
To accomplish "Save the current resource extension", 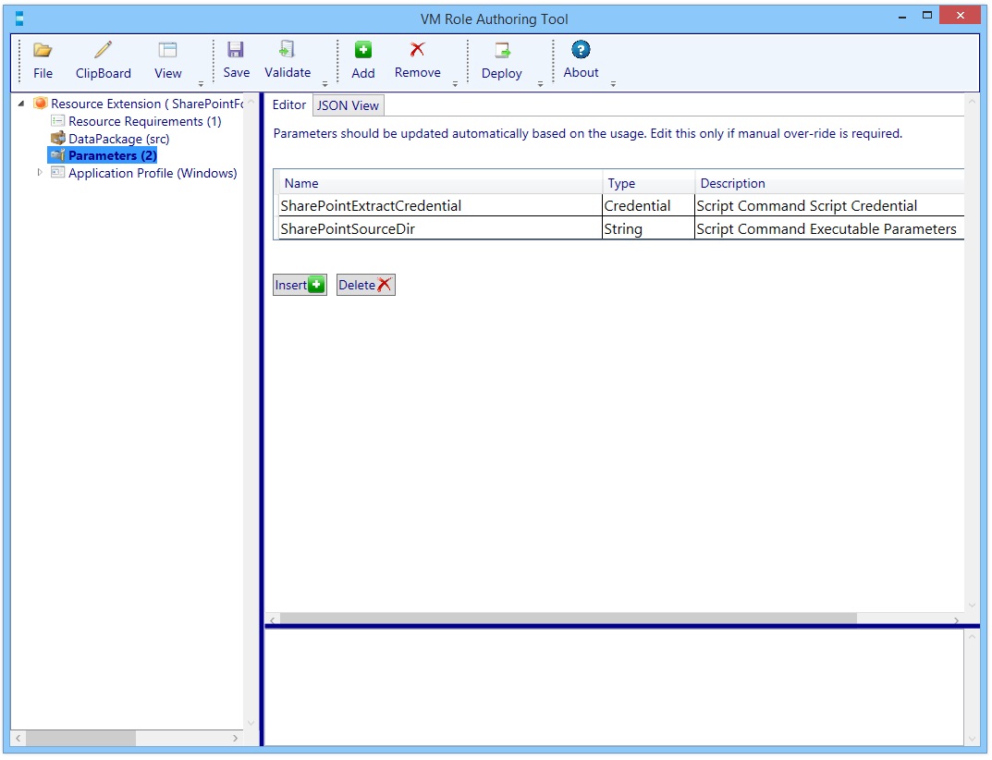I will (x=236, y=58).
